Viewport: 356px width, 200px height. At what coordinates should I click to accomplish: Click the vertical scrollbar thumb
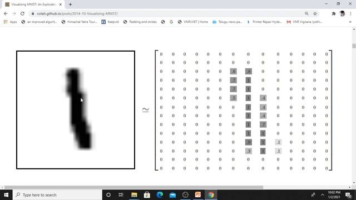coord(354,46)
